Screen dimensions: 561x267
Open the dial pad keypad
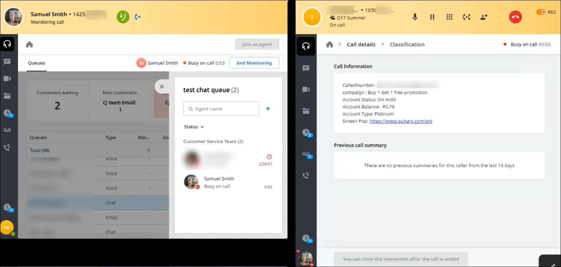[x=449, y=17]
